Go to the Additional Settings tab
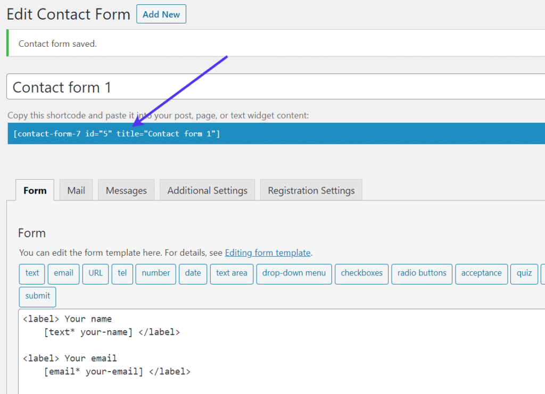545x394 pixels. (207, 190)
